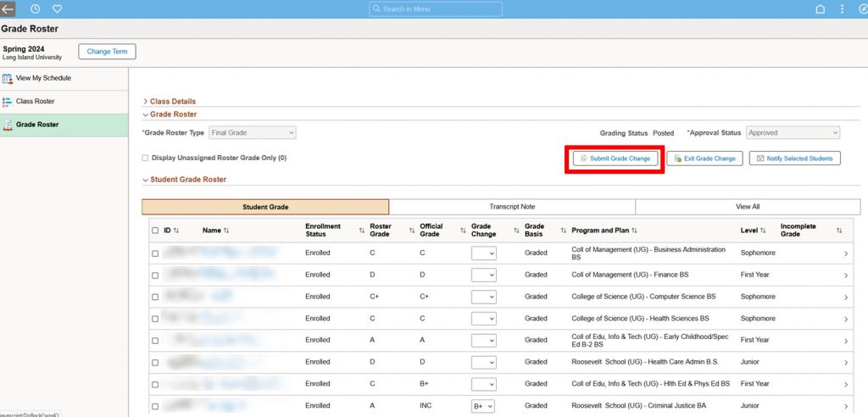Select Grade Roster in sidebar

(x=64, y=125)
